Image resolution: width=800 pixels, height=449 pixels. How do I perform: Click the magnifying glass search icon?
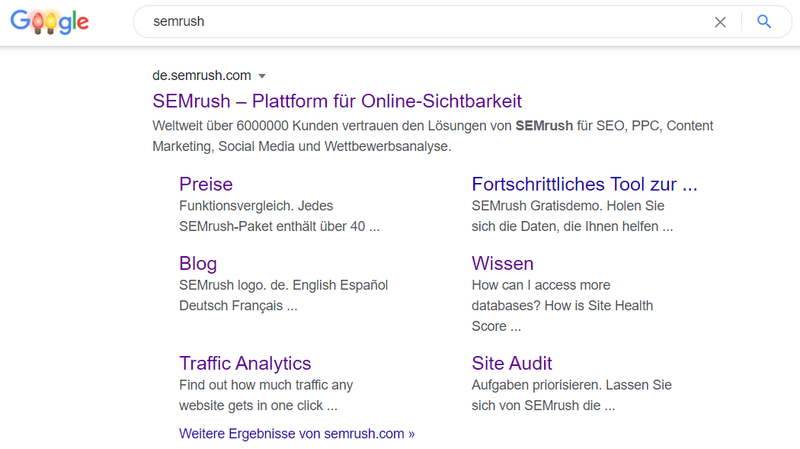pos(763,21)
